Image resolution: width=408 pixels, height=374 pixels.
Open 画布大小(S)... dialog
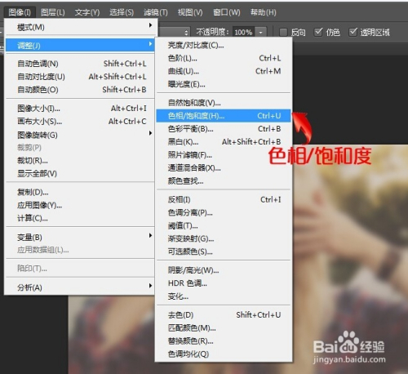80,121
